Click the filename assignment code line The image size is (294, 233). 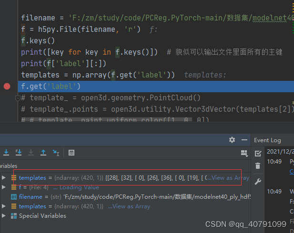(x=157, y=18)
